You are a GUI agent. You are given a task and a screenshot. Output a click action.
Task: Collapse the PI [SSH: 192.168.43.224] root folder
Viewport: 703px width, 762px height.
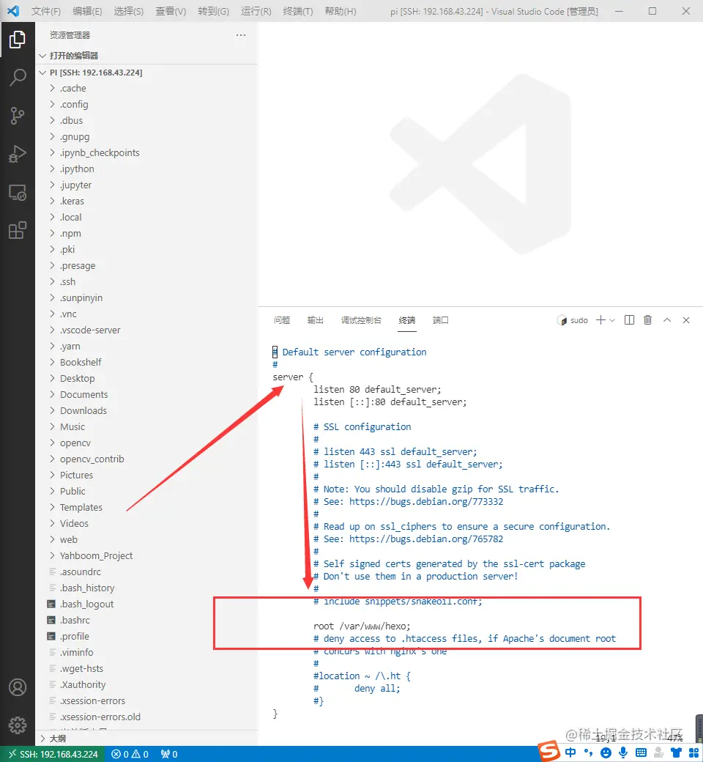146,73
